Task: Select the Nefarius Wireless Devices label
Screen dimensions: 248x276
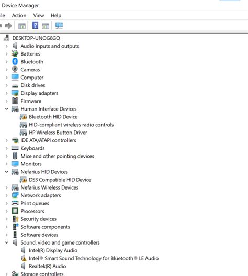Action: (x=49, y=187)
